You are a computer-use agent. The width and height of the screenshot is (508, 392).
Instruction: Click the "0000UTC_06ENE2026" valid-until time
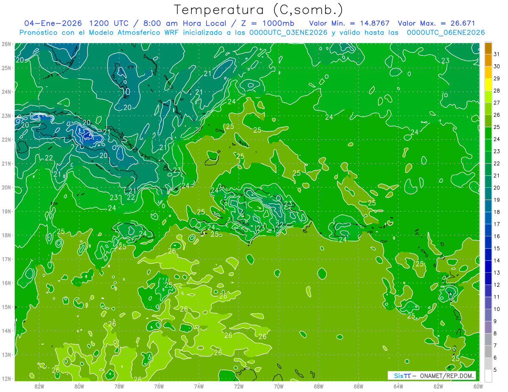pyautogui.click(x=446, y=33)
